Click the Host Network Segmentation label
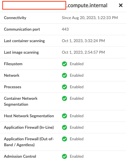This screenshot has width=126, height=162. (29, 116)
